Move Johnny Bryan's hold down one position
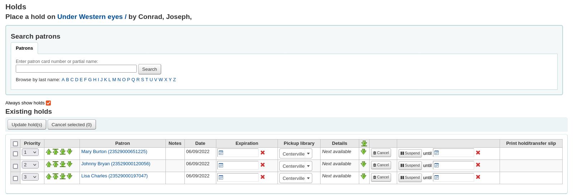573x196 pixels. pos(69,164)
